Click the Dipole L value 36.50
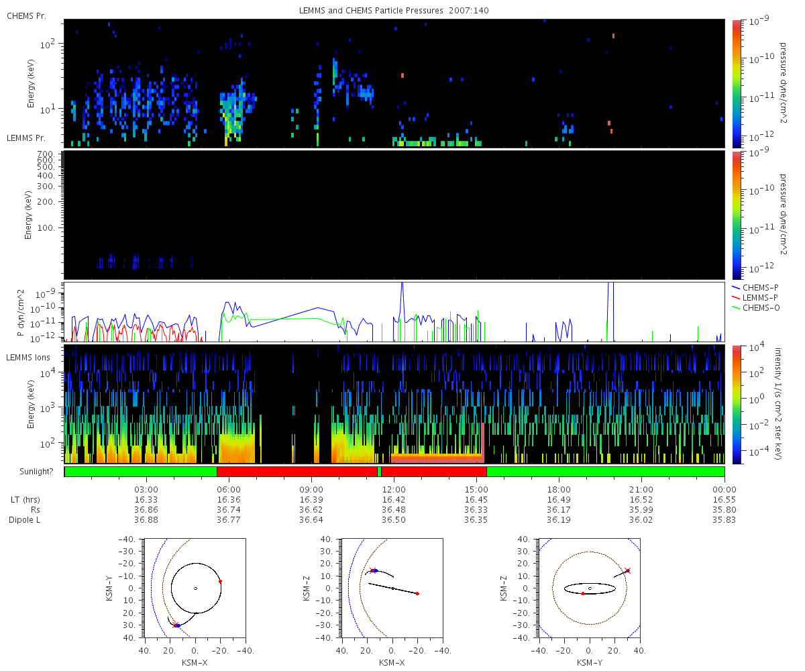The height and width of the screenshot is (671, 805). point(394,520)
